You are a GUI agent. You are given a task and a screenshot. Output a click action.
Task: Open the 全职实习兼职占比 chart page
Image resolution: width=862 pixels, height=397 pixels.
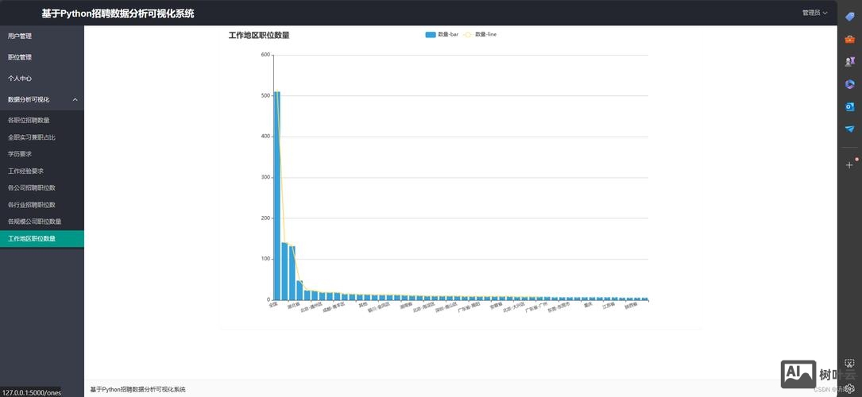31,137
